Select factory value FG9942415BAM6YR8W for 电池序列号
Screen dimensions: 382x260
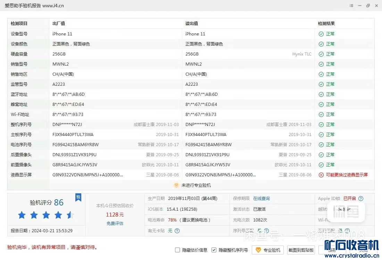(75, 145)
